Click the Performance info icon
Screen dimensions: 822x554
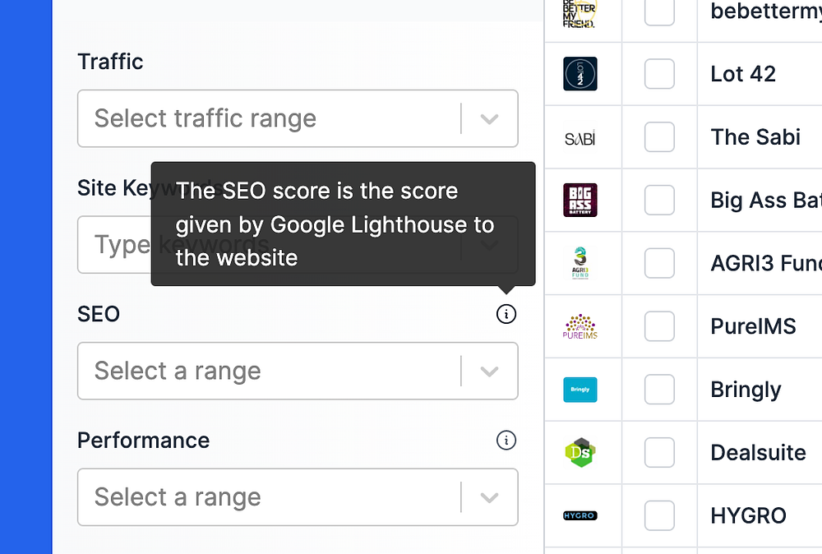[x=506, y=441]
